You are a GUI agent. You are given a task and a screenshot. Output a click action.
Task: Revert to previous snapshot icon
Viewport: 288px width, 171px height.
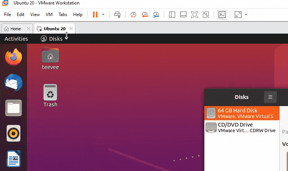pos(145,15)
